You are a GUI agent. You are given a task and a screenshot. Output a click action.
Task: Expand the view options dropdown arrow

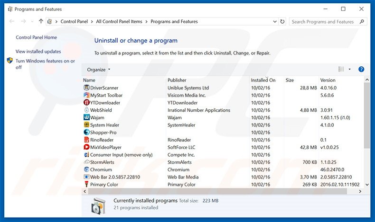pyautogui.click(x=349, y=70)
